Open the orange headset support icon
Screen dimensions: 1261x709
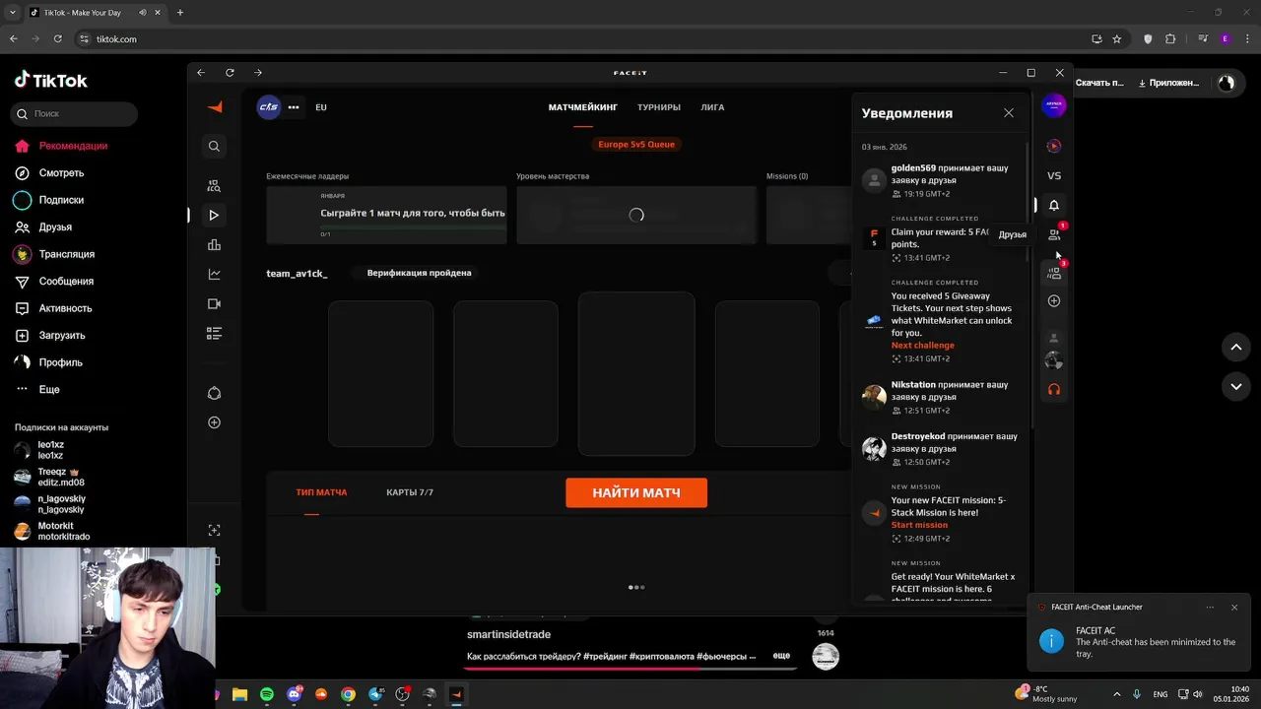(x=1054, y=389)
